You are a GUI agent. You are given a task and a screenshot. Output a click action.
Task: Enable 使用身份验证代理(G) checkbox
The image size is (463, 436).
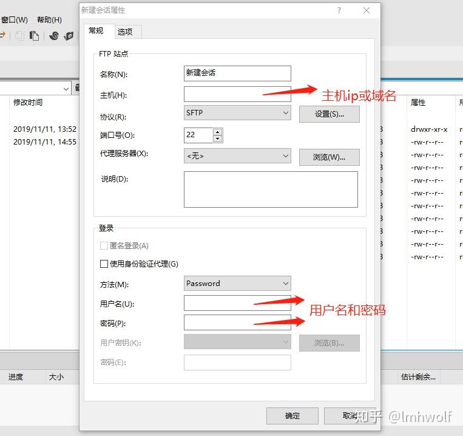104,264
